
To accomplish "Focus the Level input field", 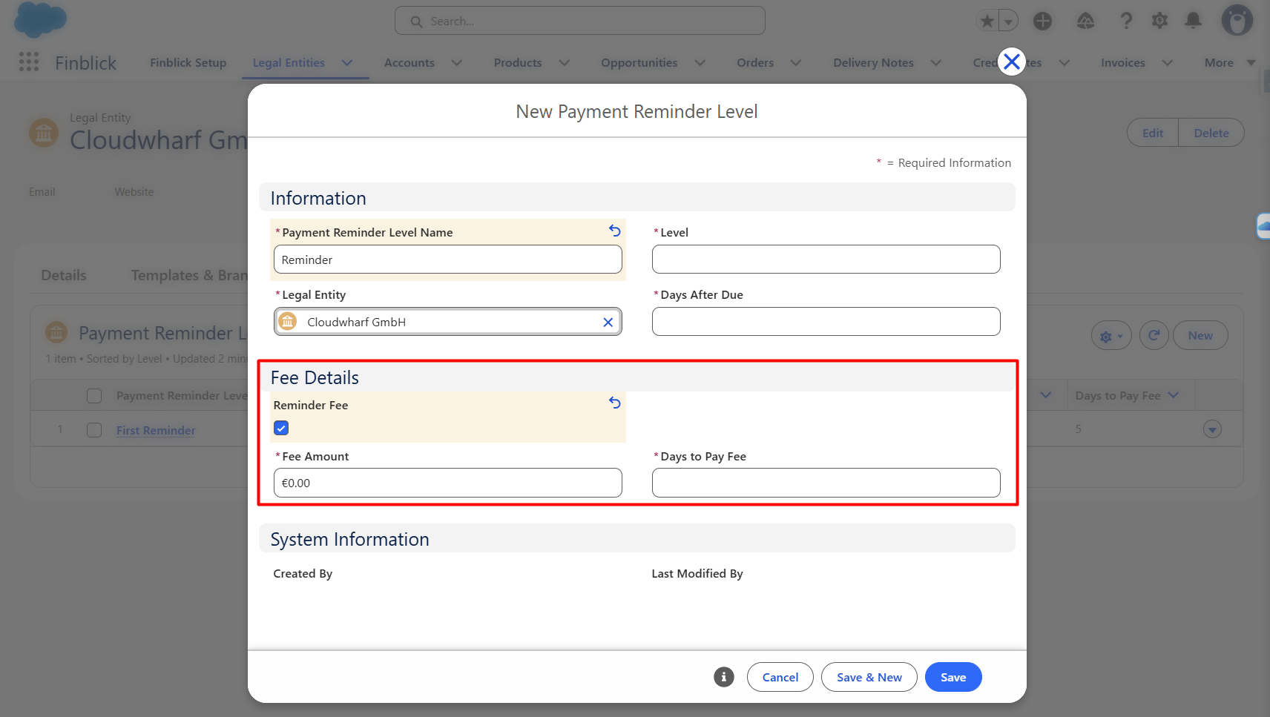I will 826,260.
